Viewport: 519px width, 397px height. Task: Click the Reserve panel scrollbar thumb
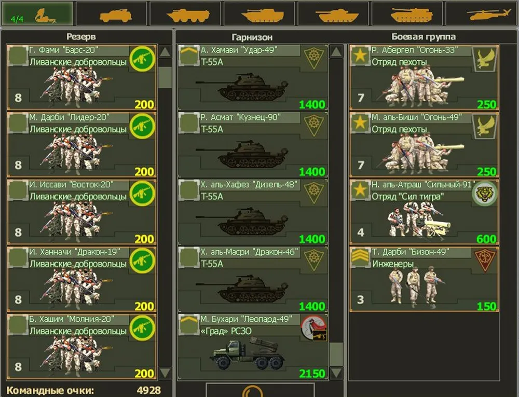(165, 77)
